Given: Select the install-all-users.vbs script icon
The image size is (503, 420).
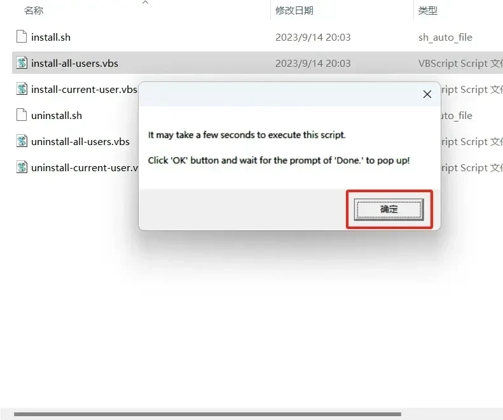Looking at the screenshot, I should click(x=22, y=62).
